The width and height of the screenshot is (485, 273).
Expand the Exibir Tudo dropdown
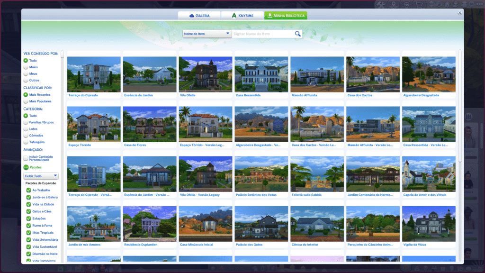41,176
